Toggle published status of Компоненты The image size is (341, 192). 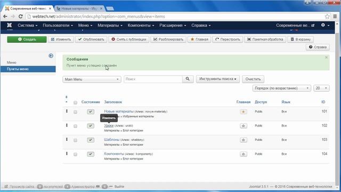click(91, 154)
